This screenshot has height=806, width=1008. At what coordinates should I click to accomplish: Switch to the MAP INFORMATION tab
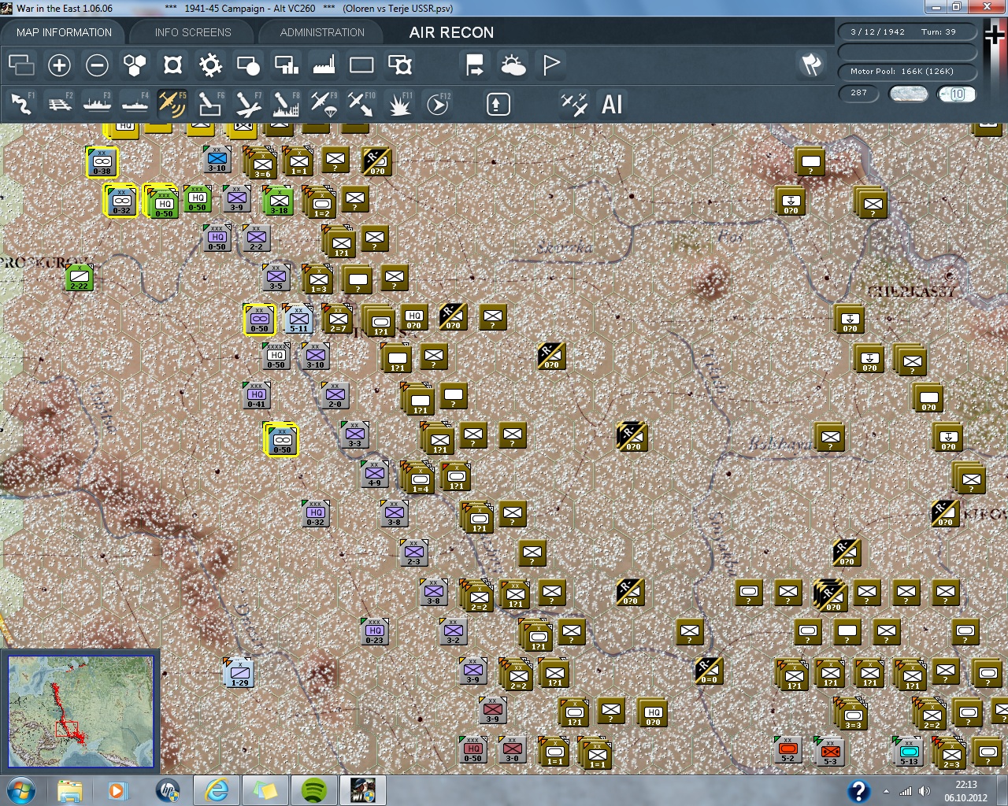point(64,32)
